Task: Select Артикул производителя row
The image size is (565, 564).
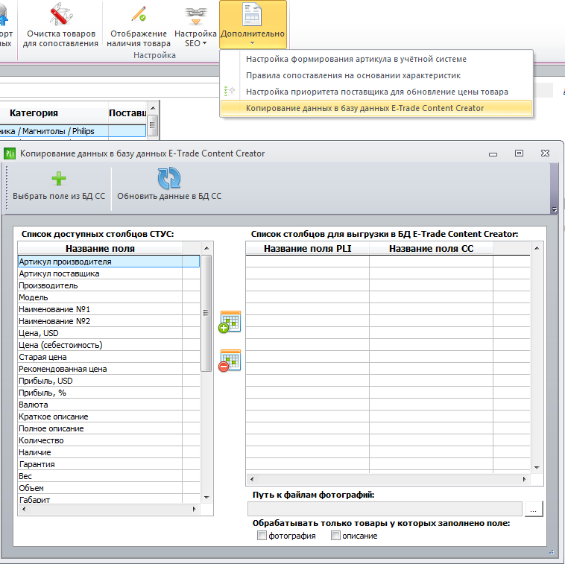Action: [x=109, y=262]
